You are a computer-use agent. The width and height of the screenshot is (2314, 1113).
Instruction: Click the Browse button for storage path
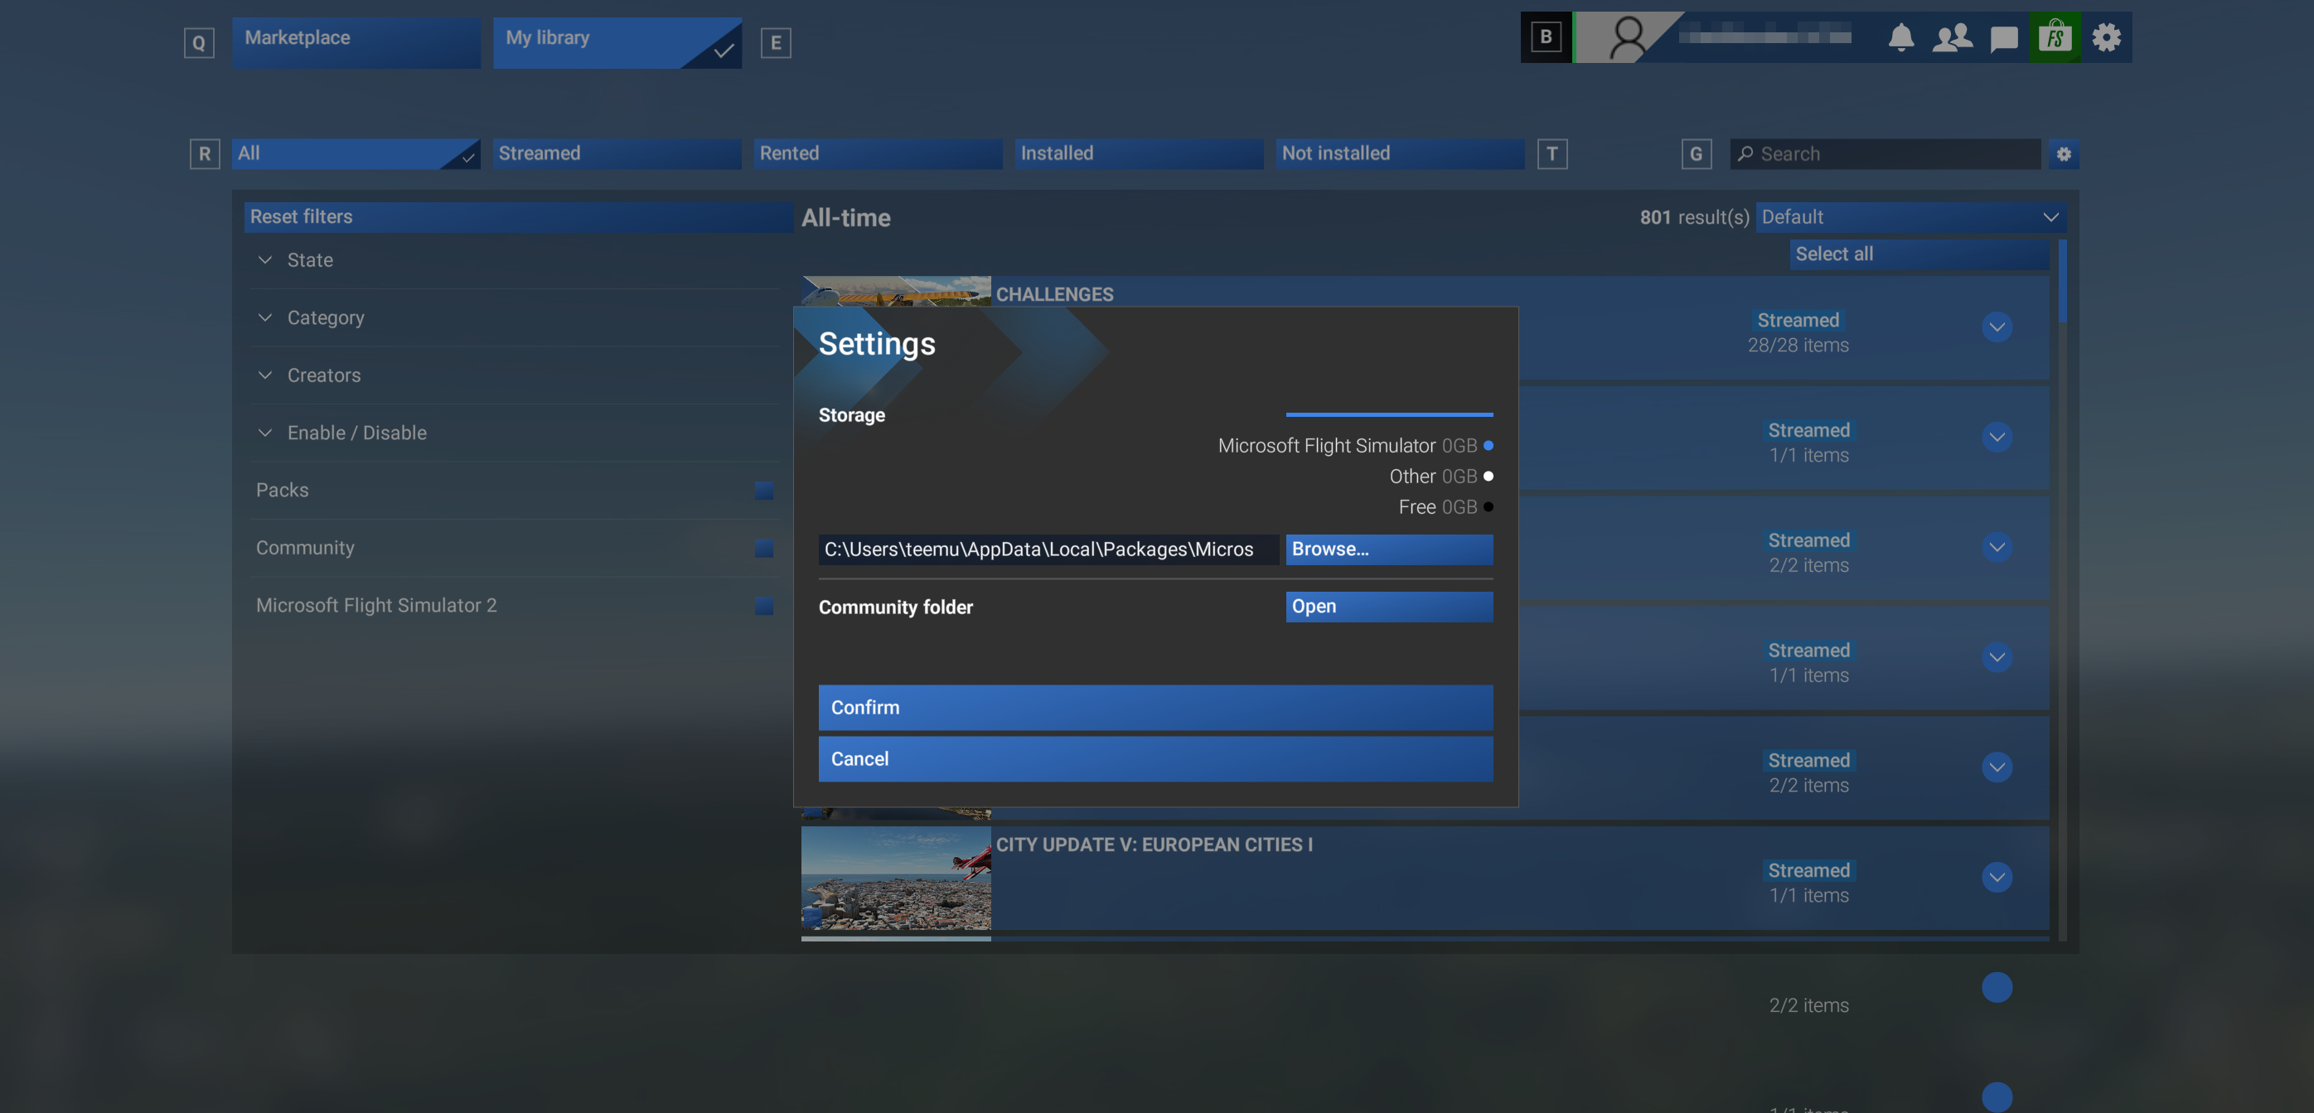[1387, 549]
